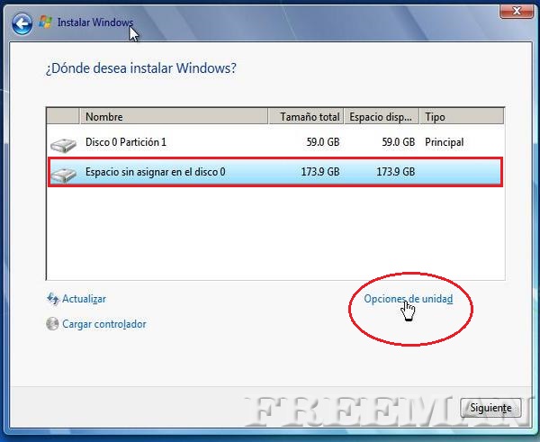Sort by the Tipo column header
Image resolution: width=540 pixels, height=442 pixels.
(462, 116)
